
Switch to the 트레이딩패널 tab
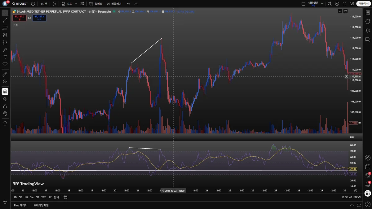click(x=41, y=205)
